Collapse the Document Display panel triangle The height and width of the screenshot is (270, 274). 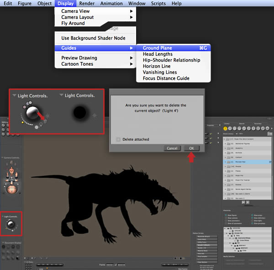coord(3,243)
